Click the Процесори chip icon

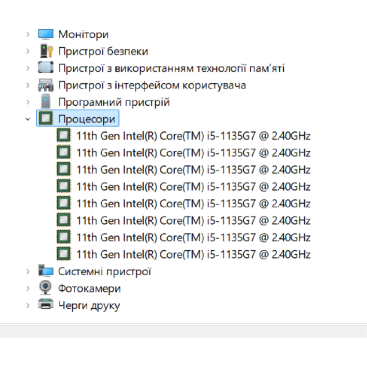[46, 119]
